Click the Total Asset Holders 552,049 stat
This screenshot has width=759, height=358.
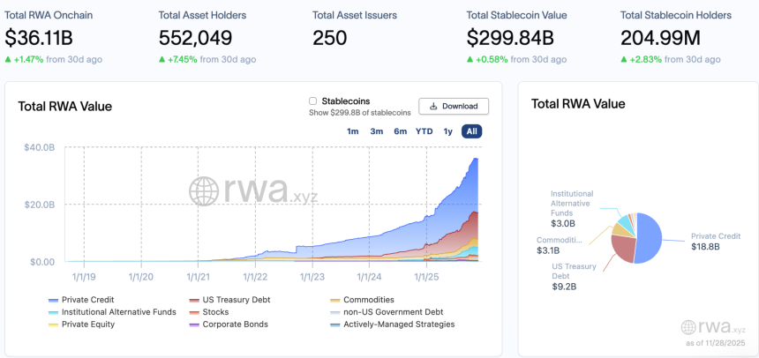195,38
